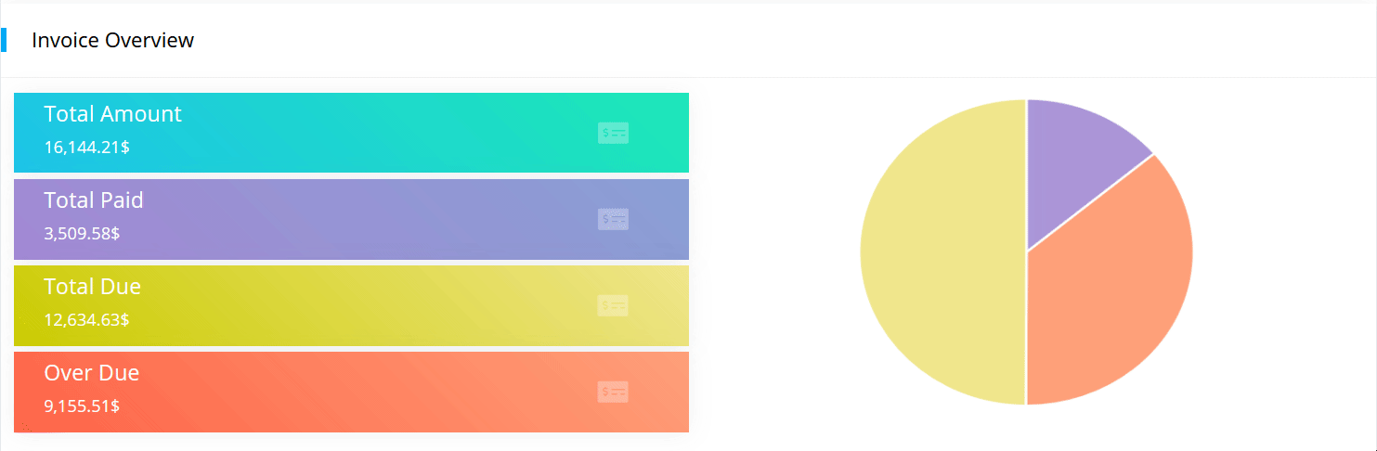This screenshot has height=451, width=1377.
Task: Click the center of the teal gradient card
Action: tap(351, 133)
